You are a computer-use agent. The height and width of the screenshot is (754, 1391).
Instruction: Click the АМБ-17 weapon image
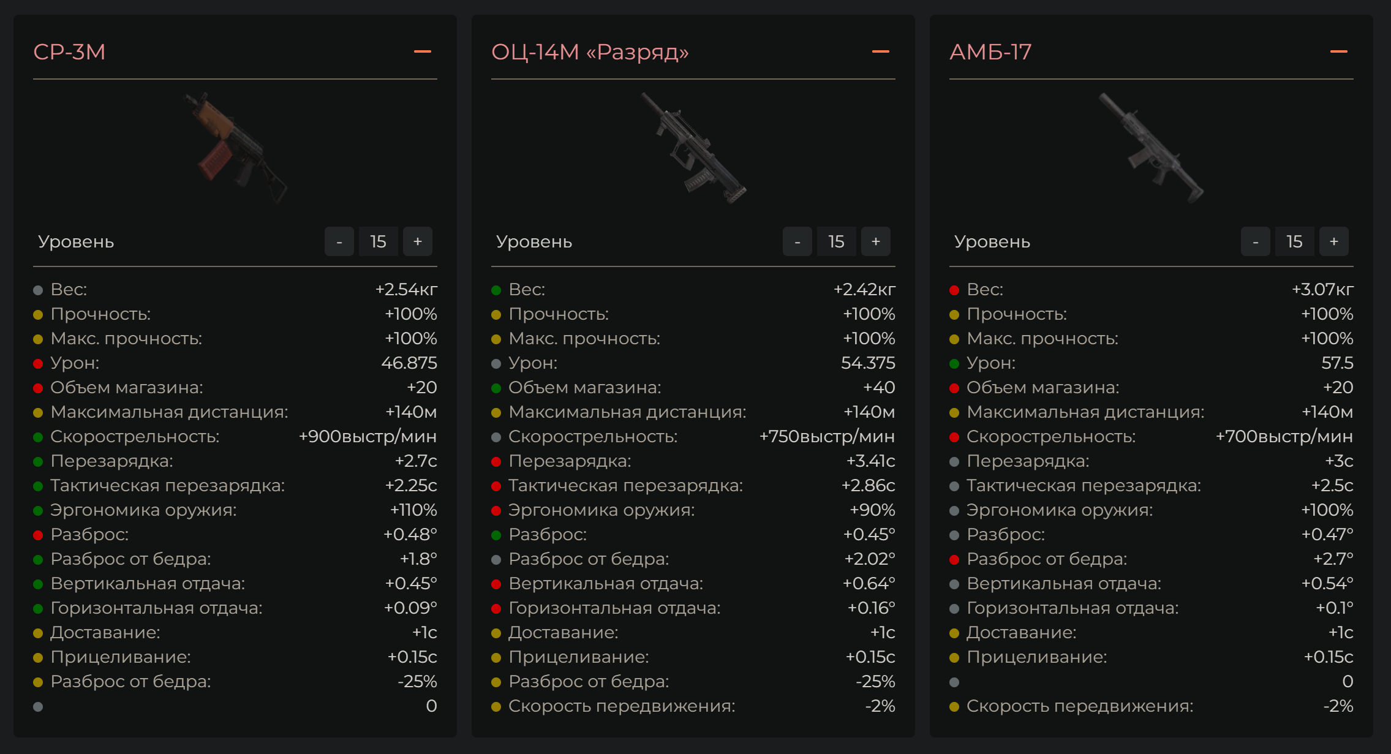(1152, 148)
